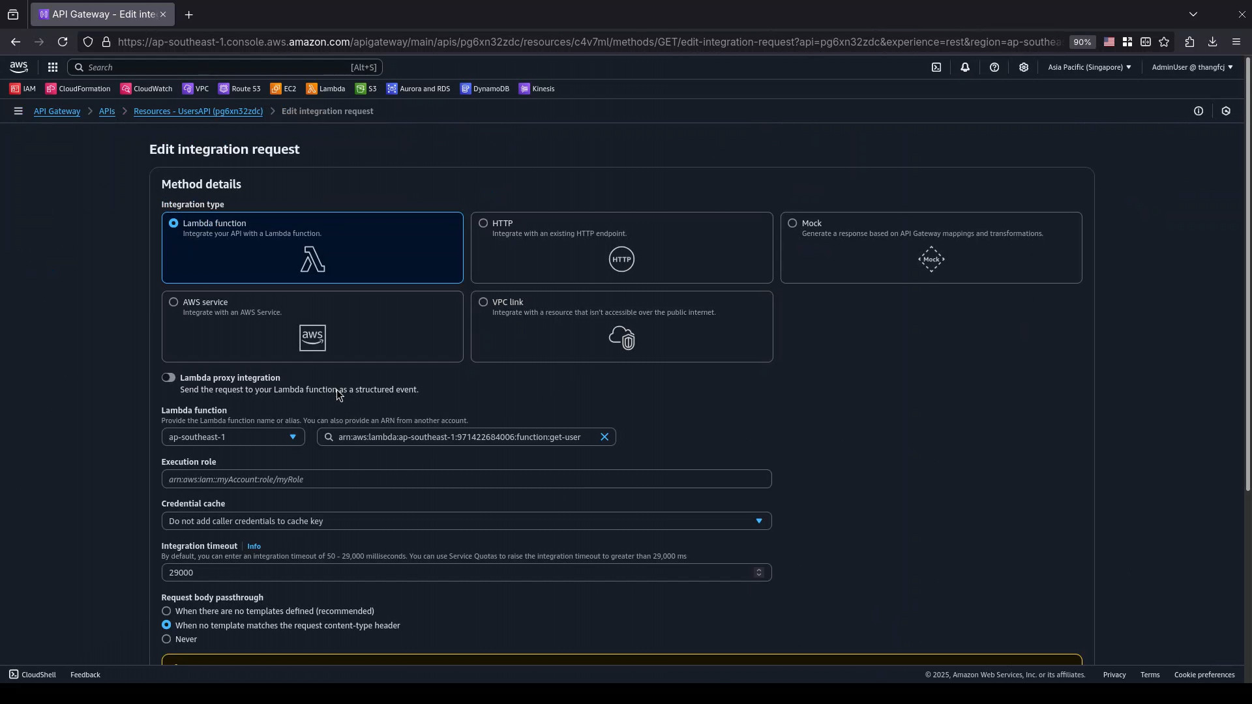Open Asia Pacific (Singapore) region selector
The height and width of the screenshot is (704, 1252).
click(1089, 67)
